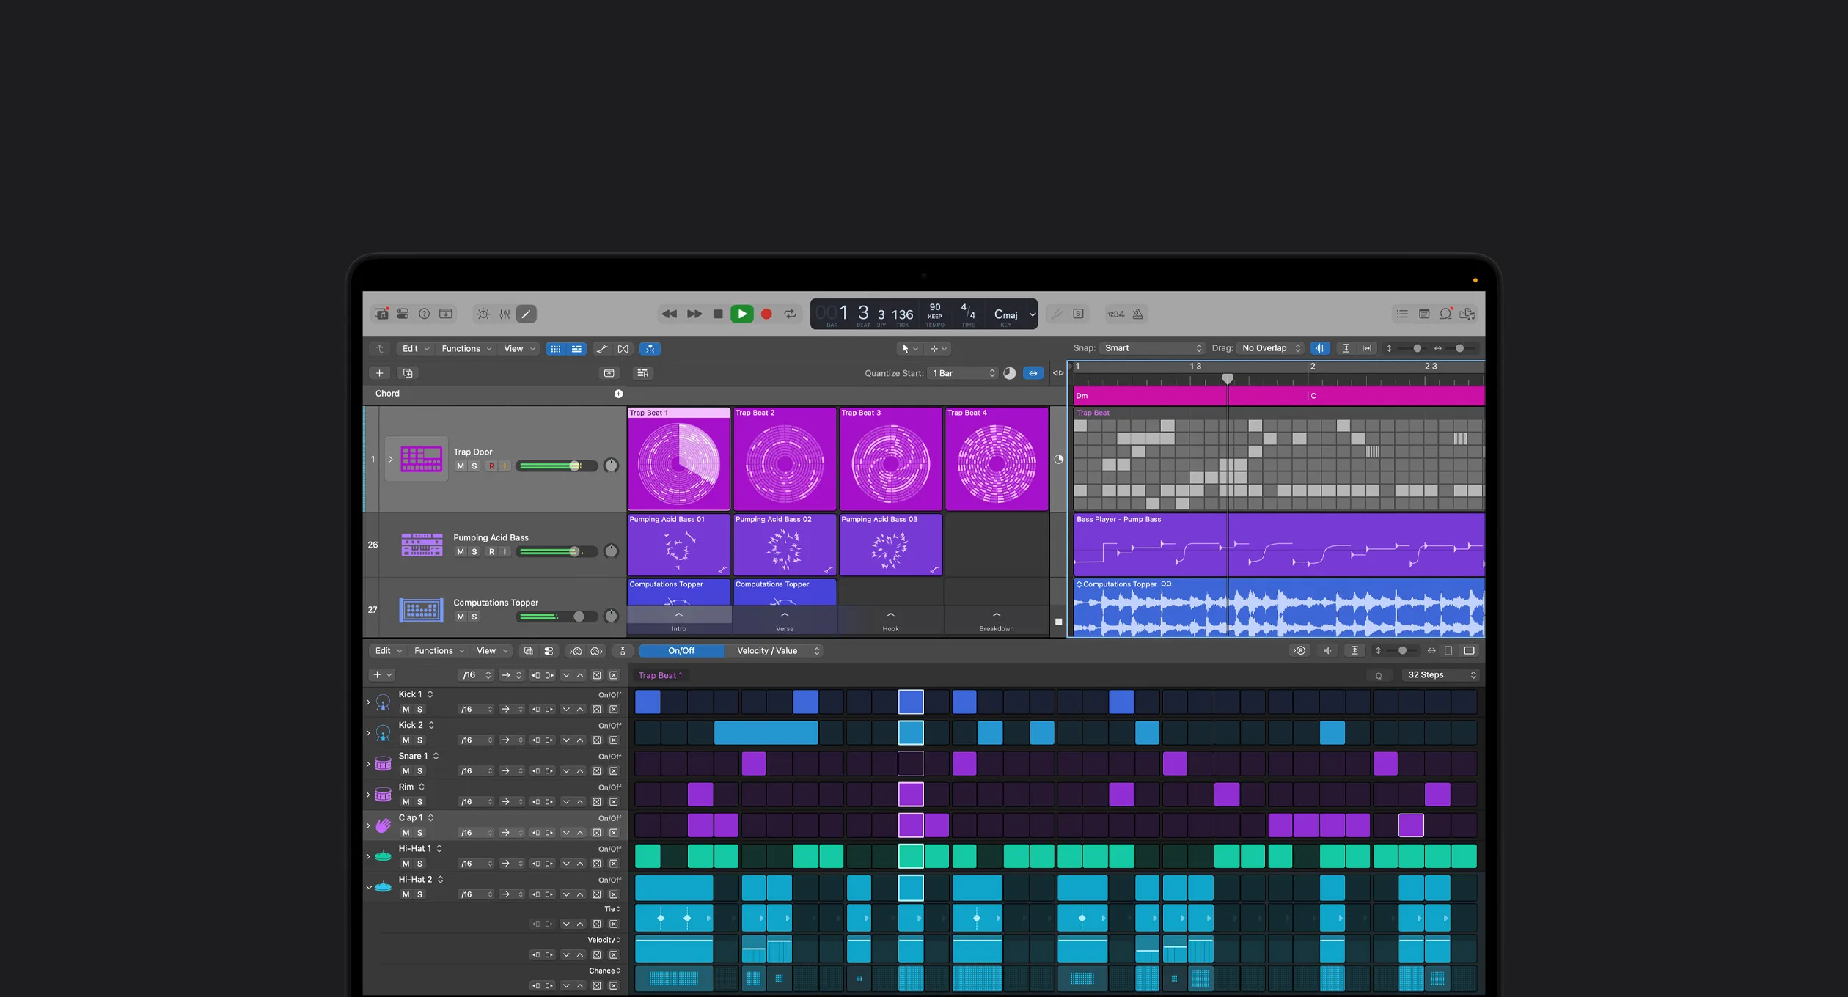Enable cycle repeat mode
The width and height of the screenshot is (1848, 997).
791,314
